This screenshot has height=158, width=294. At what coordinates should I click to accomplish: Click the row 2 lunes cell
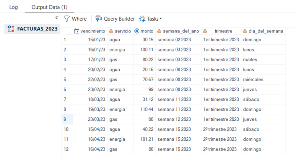(263, 49)
